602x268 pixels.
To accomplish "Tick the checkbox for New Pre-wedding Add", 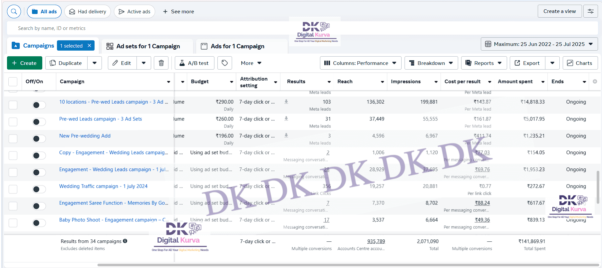I will tap(13, 138).
